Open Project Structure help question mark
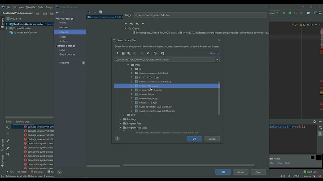Viewport: 323px width, 181px height. pos(59,172)
